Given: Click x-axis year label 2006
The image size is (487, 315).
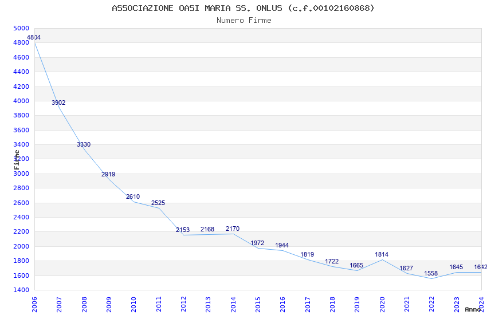Looking at the screenshot, I should pos(34,305).
